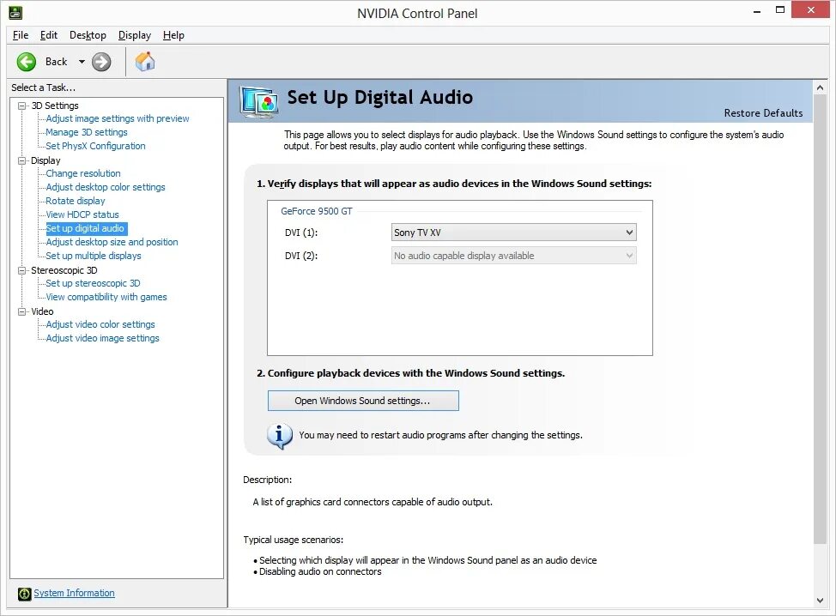
Task: Click the 3D Settings category label
Action: pyautogui.click(x=55, y=106)
